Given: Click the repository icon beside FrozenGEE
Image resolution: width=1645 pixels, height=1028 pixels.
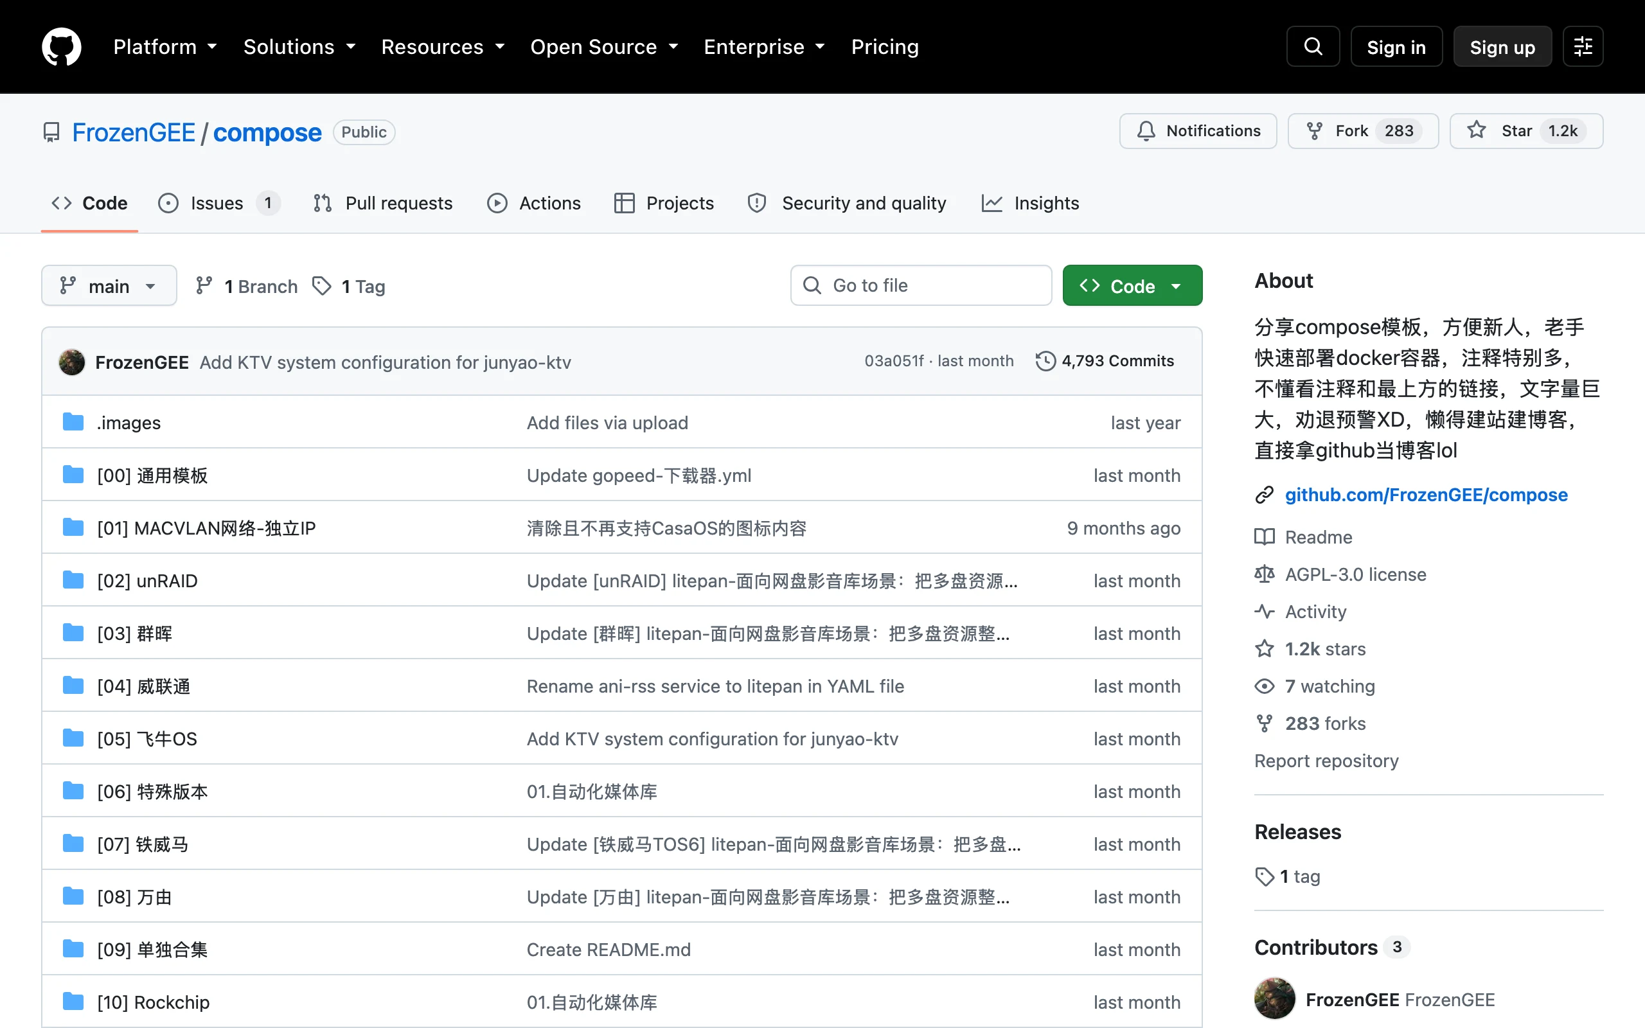Looking at the screenshot, I should coord(51,132).
